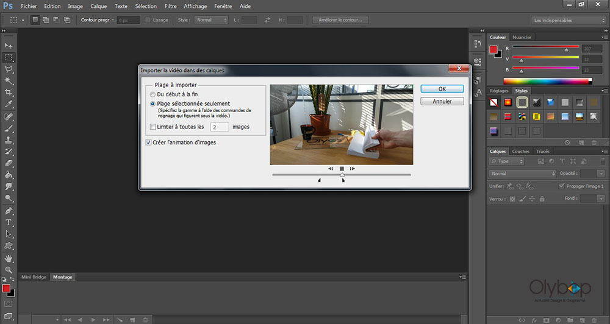
Task: Select the Healing Brush tool
Action: tap(8, 116)
